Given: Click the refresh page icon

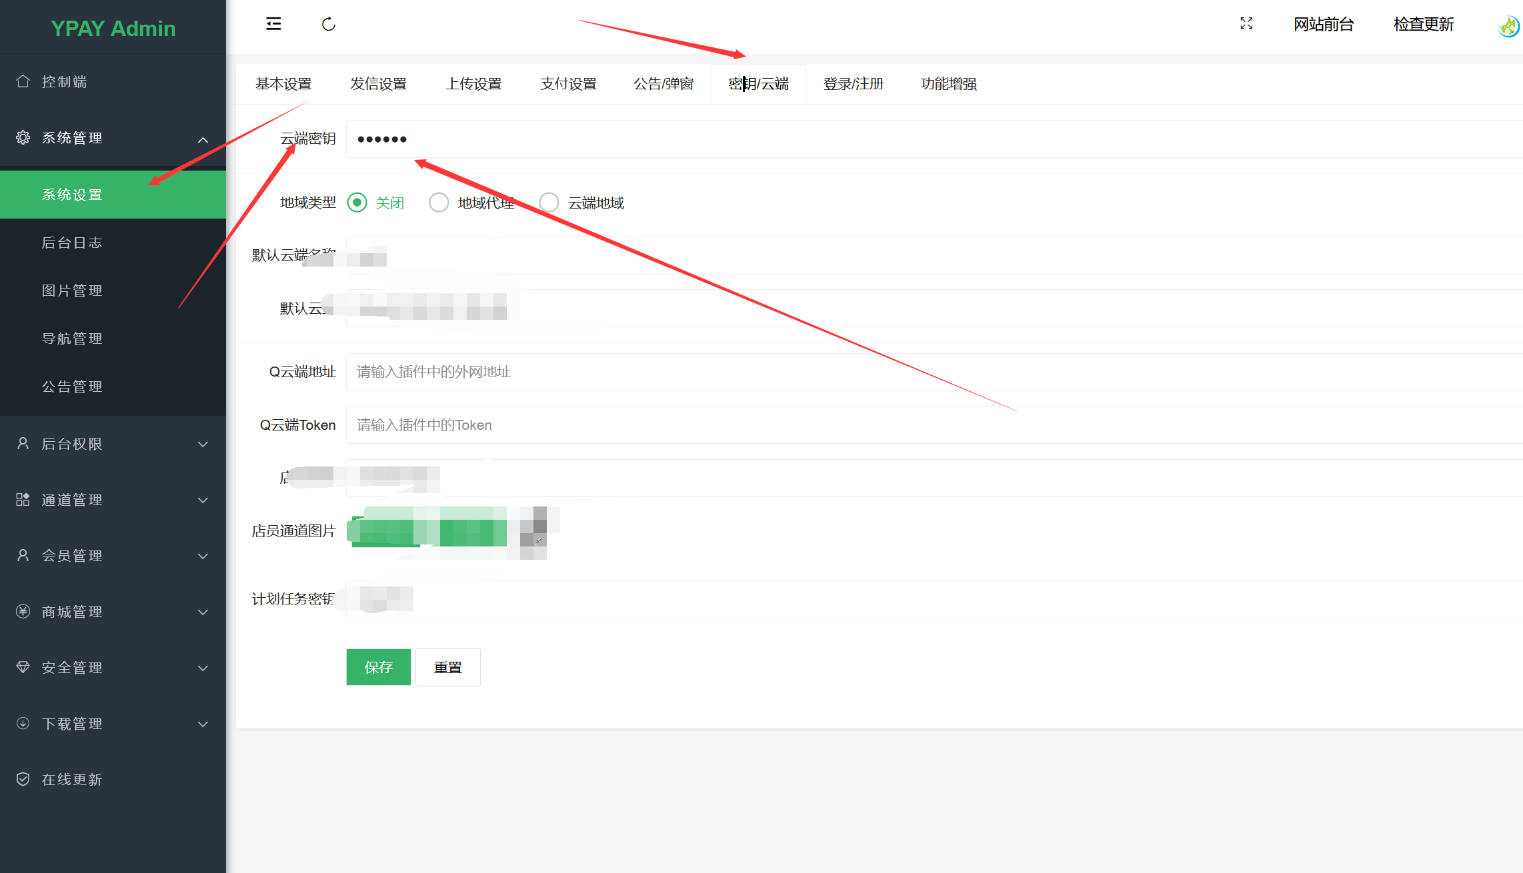Looking at the screenshot, I should pos(328,25).
